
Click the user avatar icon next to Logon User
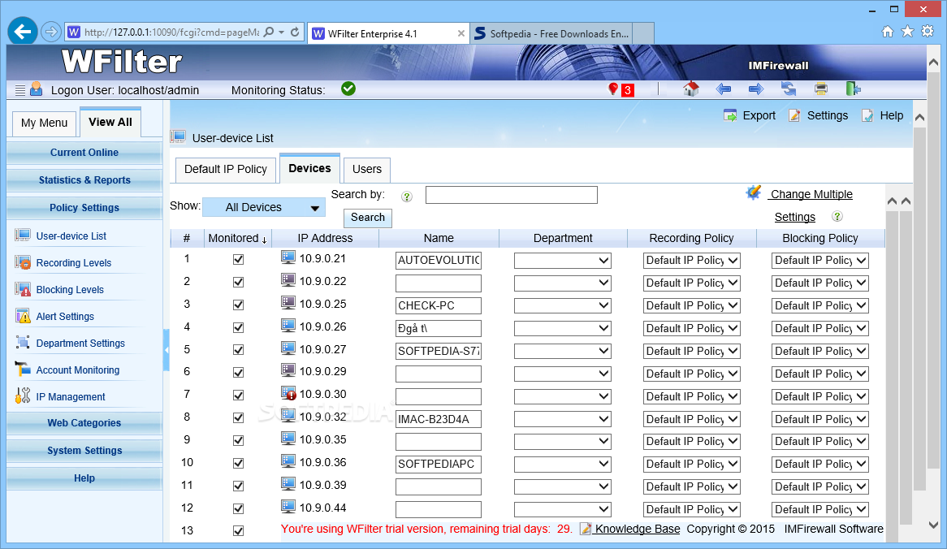(x=37, y=89)
